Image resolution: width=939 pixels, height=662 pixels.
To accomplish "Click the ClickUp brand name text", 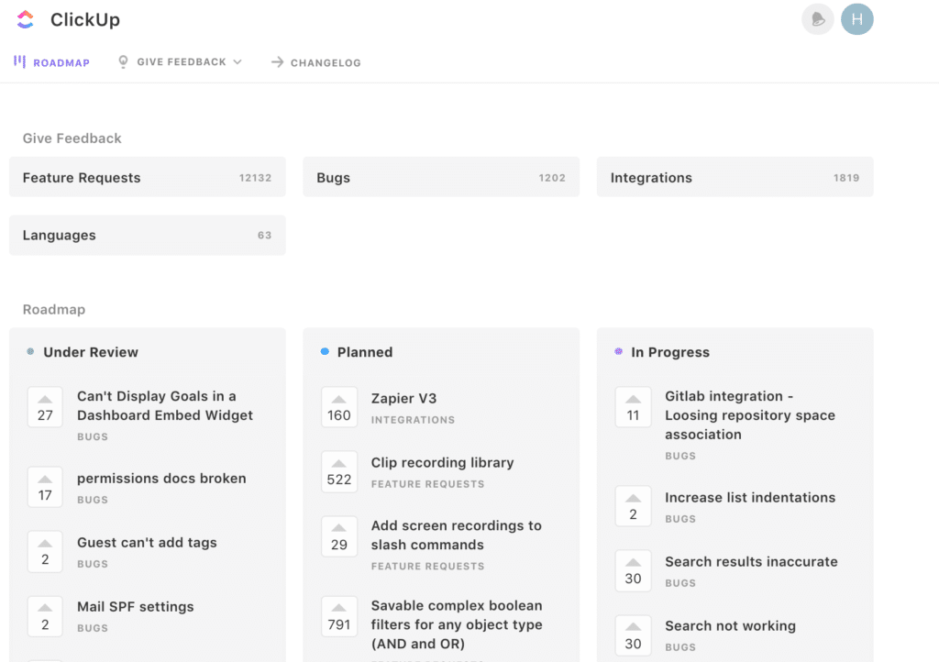I will 85,20.
